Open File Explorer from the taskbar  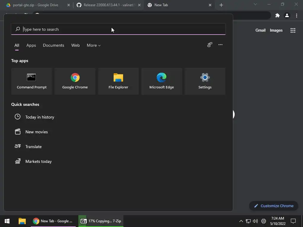[x=22, y=221]
